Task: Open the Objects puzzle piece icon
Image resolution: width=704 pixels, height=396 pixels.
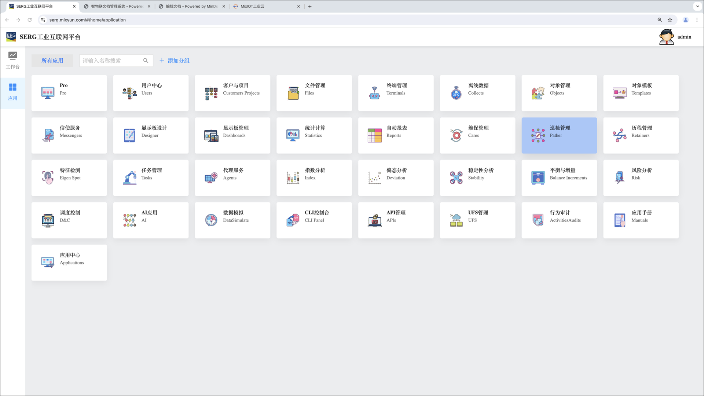Action: pyautogui.click(x=538, y=93)
